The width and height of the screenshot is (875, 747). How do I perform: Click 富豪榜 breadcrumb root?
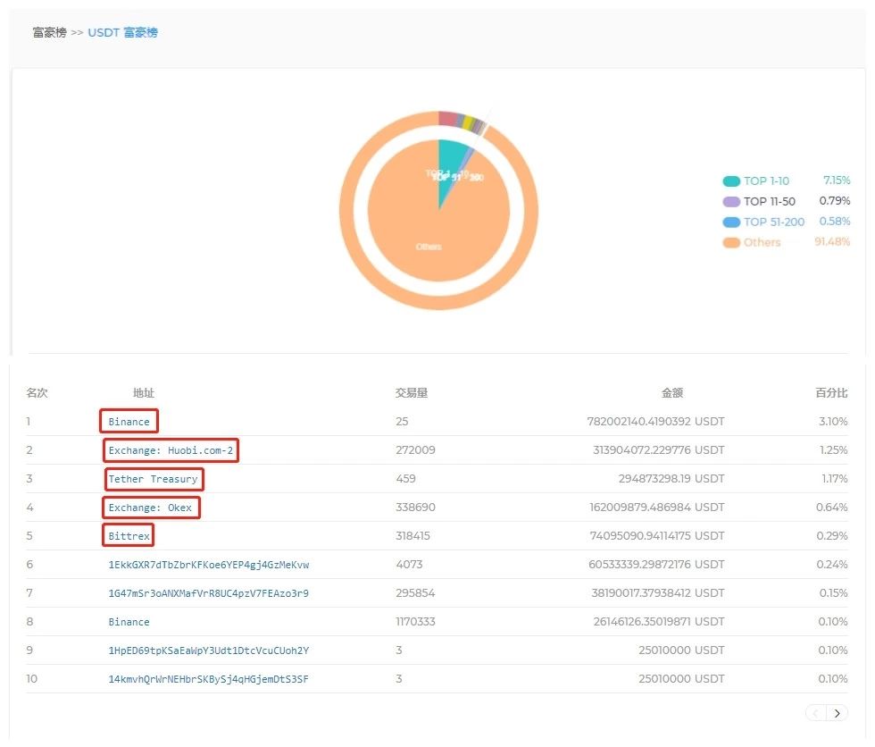coord(50,32)
